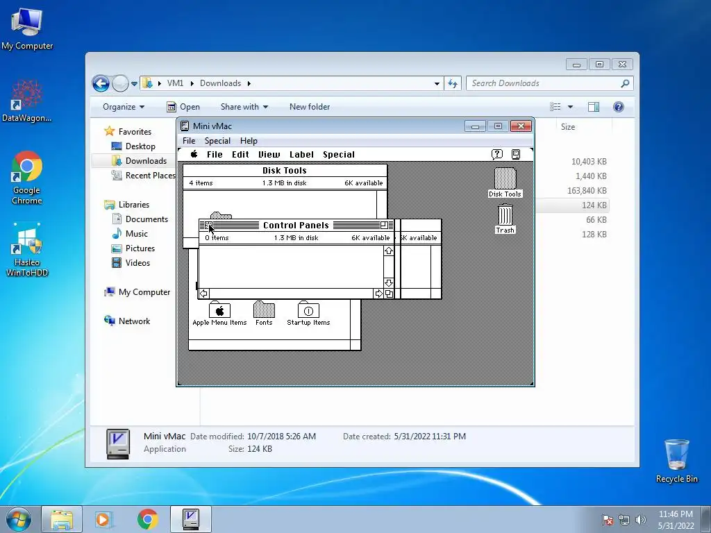Click the Control Panels window zoom box
Viewport: 711px width, 533px height.
click(x=384, y=226)
